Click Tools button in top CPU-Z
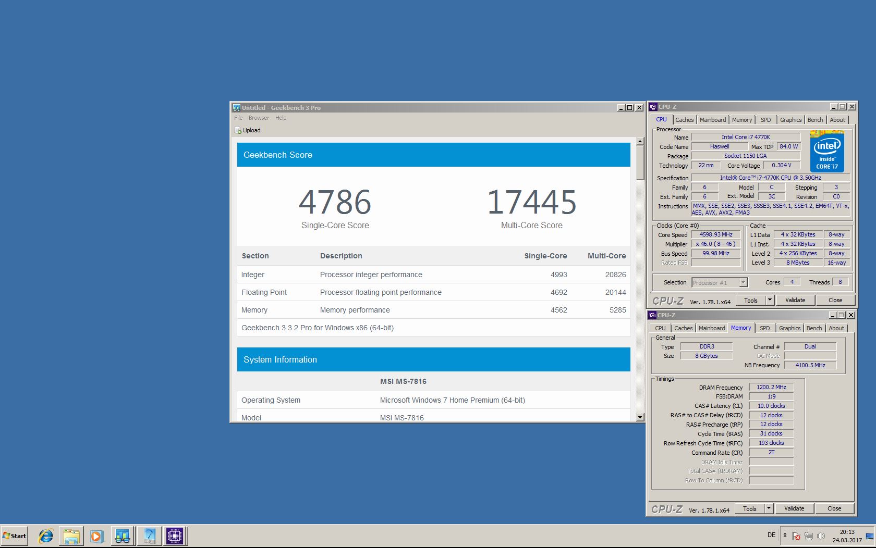The width and height of the screenshot is (876, 548). pyautogui.click(x=750, y=300)
